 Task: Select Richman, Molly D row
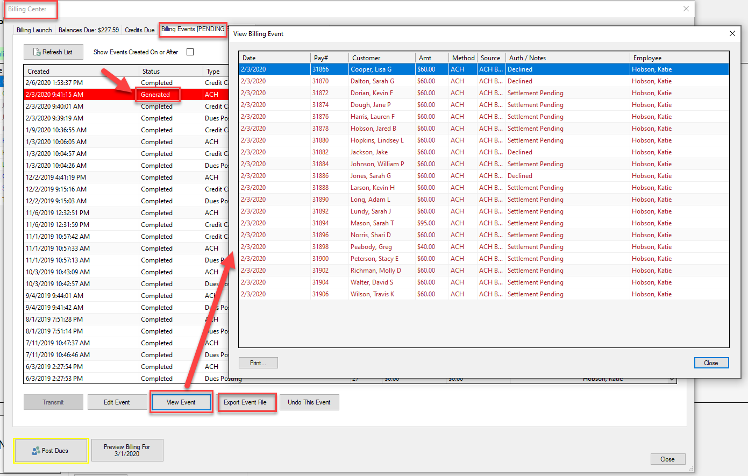click(484, 271)
